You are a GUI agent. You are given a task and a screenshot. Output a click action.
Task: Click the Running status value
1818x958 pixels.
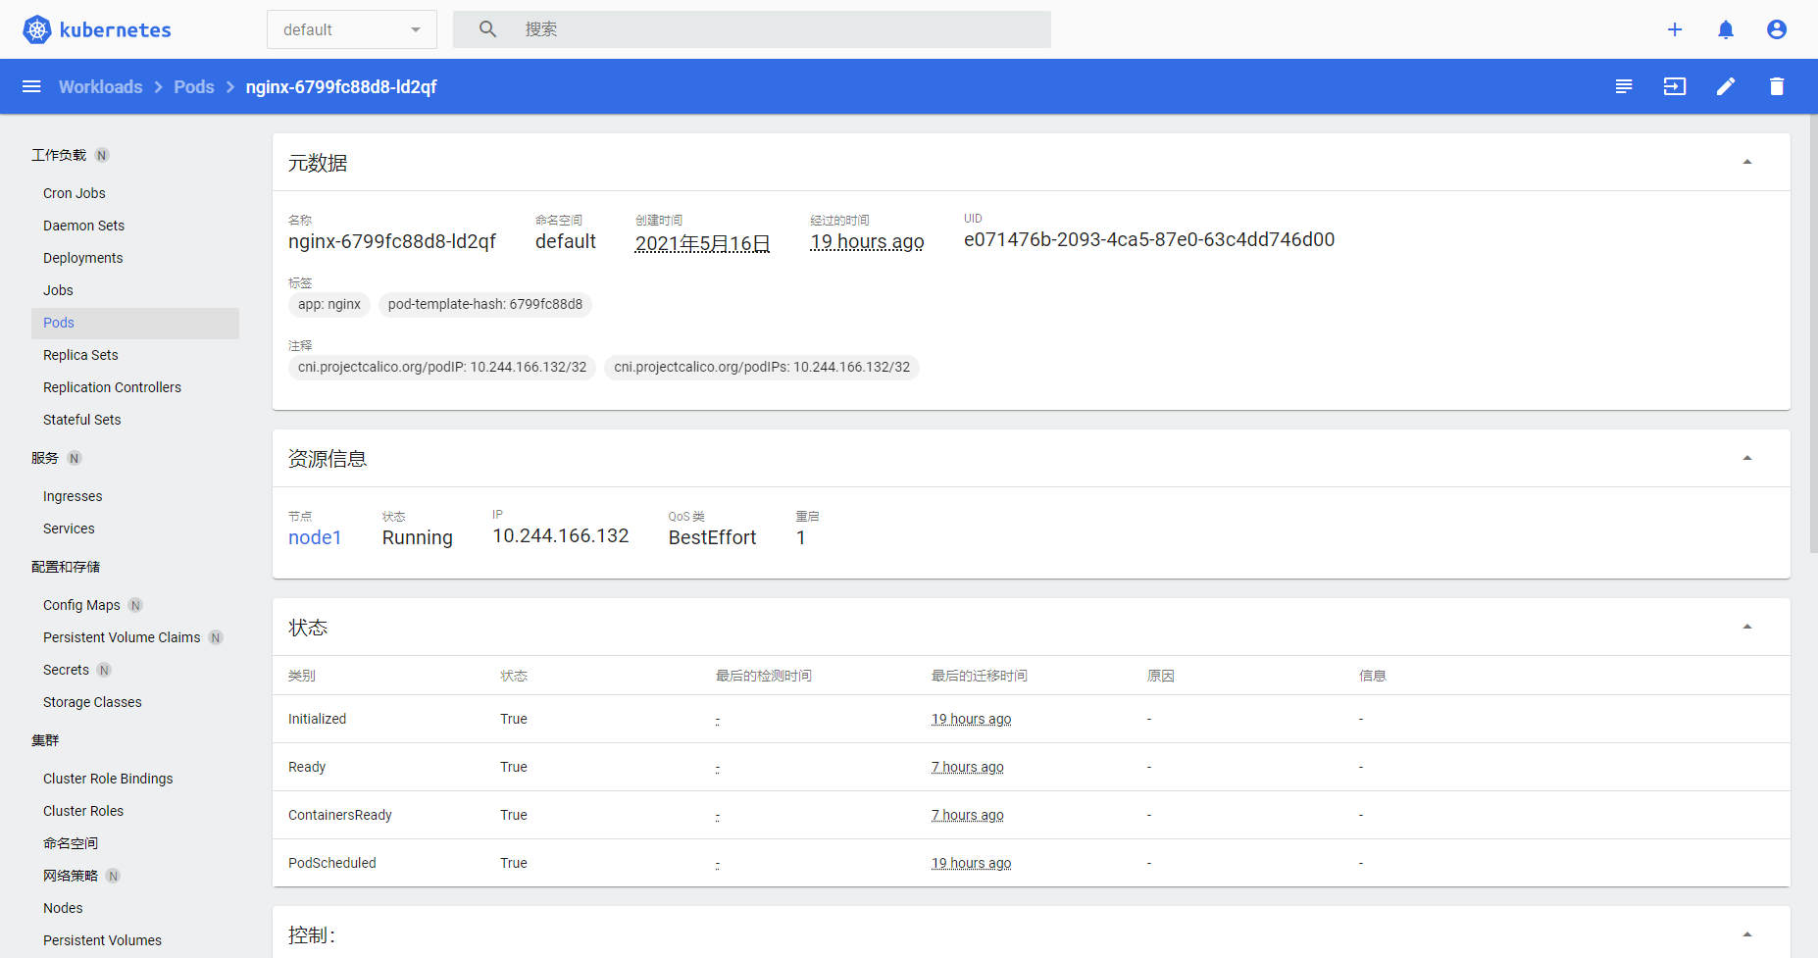(418, 537)
